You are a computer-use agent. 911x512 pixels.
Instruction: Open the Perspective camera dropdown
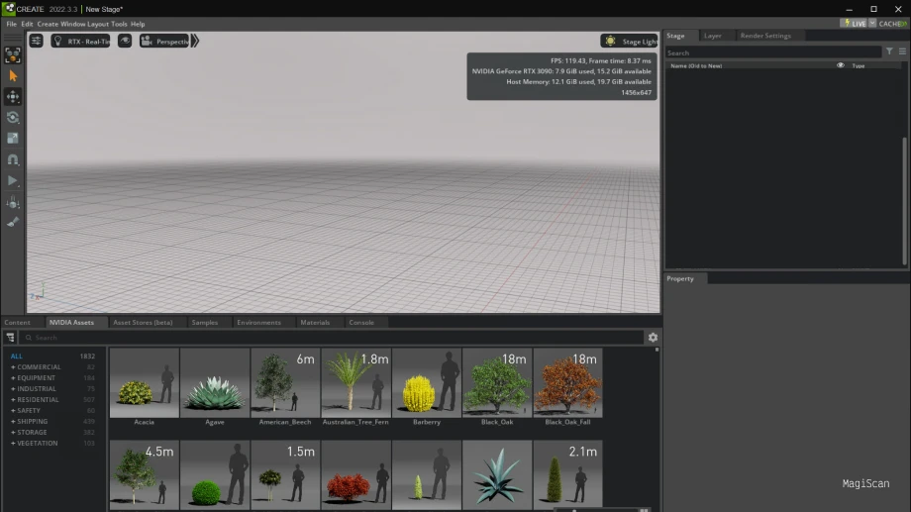(x=164, y=41)
